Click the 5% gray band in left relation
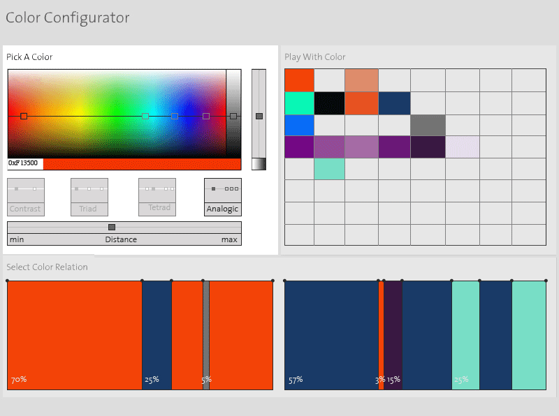 point(206,335)
